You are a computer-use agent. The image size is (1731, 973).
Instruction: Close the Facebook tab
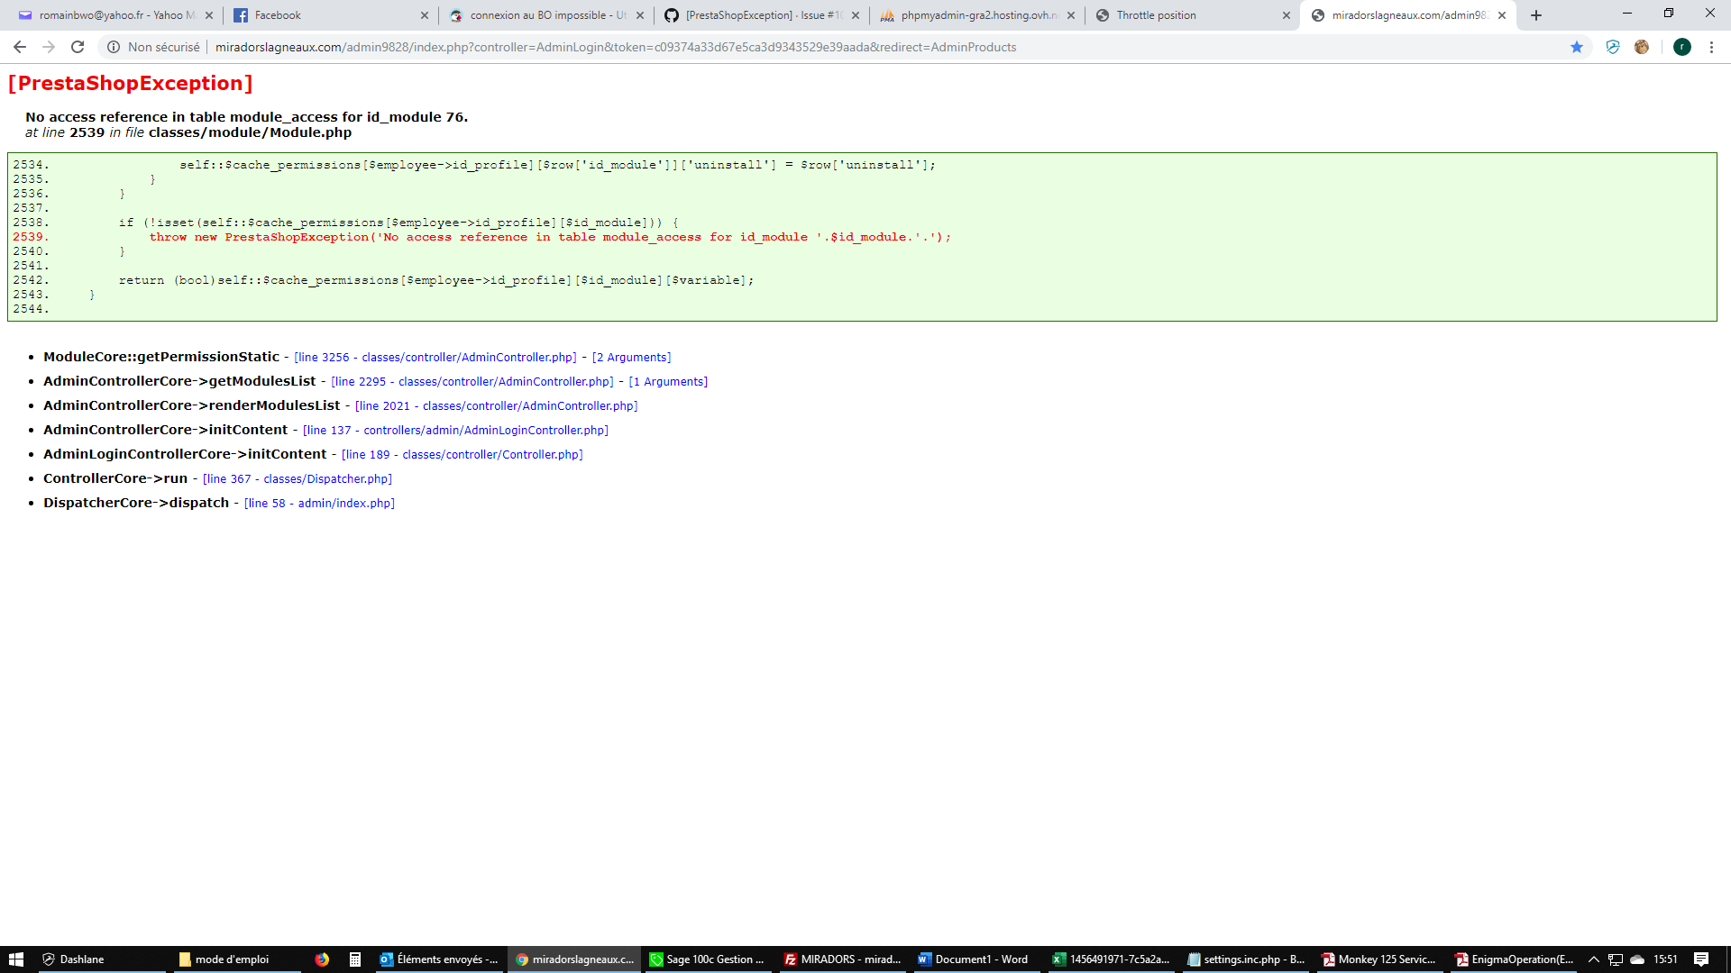coord(425,15)
